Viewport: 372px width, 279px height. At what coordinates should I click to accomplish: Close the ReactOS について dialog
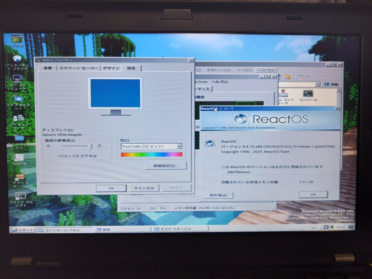tap(337, 108)
